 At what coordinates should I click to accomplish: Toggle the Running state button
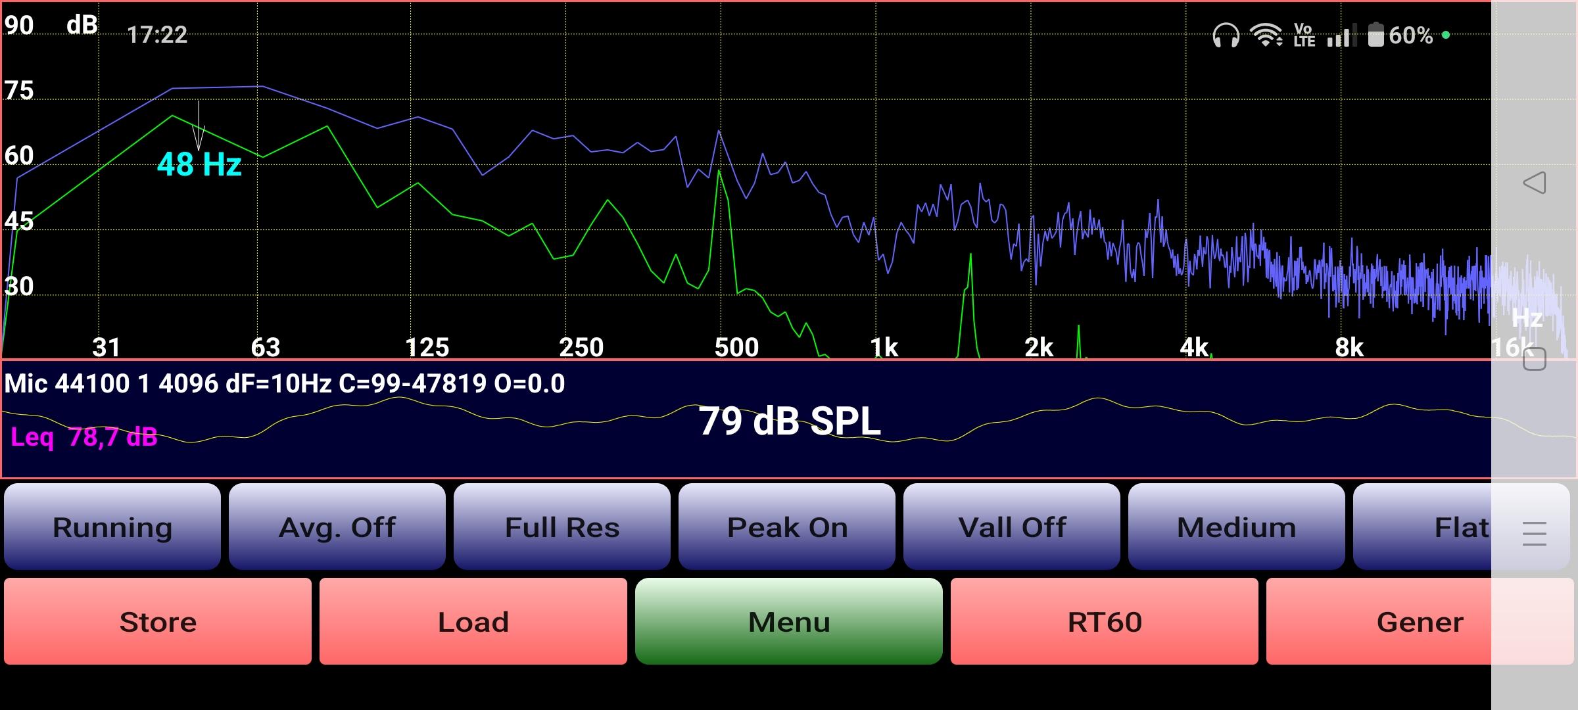(x=112, y=527)
